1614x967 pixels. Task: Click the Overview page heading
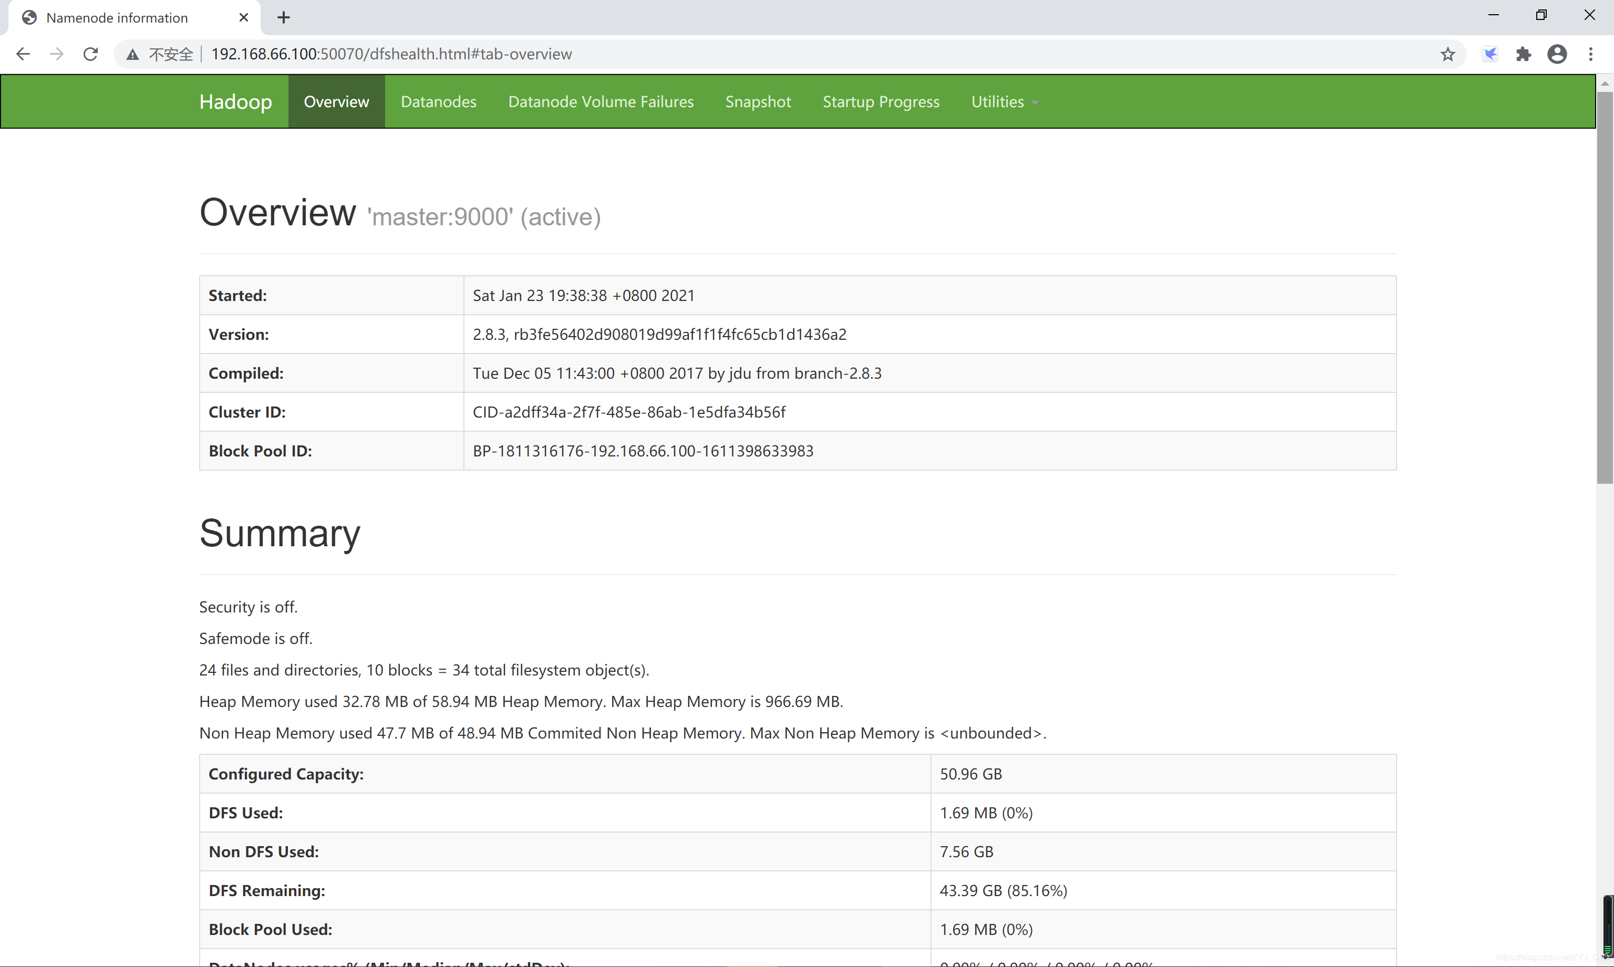(x=277, y=212)
